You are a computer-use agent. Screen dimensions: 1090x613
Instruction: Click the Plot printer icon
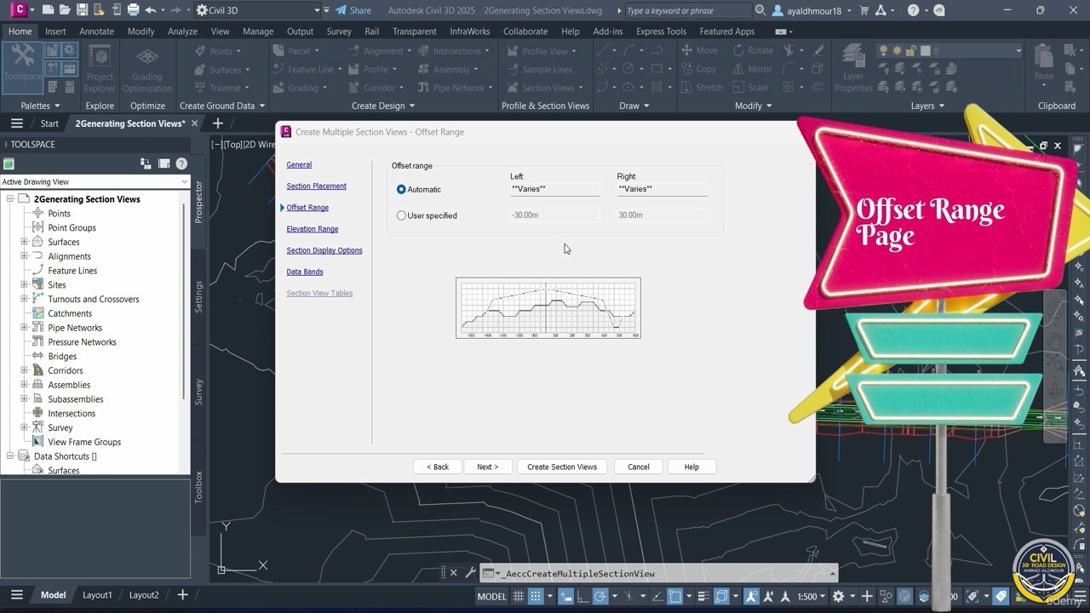(x=133, y=10)
